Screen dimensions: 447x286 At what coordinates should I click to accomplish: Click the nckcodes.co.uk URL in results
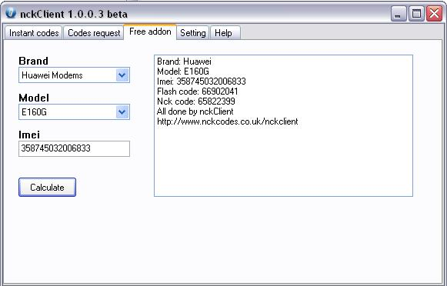(x=228, y=121)
